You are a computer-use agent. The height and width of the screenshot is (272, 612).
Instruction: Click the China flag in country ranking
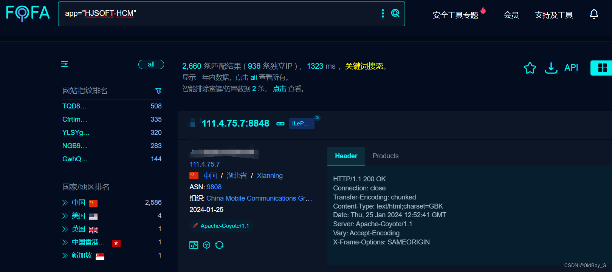coord(93,203)
